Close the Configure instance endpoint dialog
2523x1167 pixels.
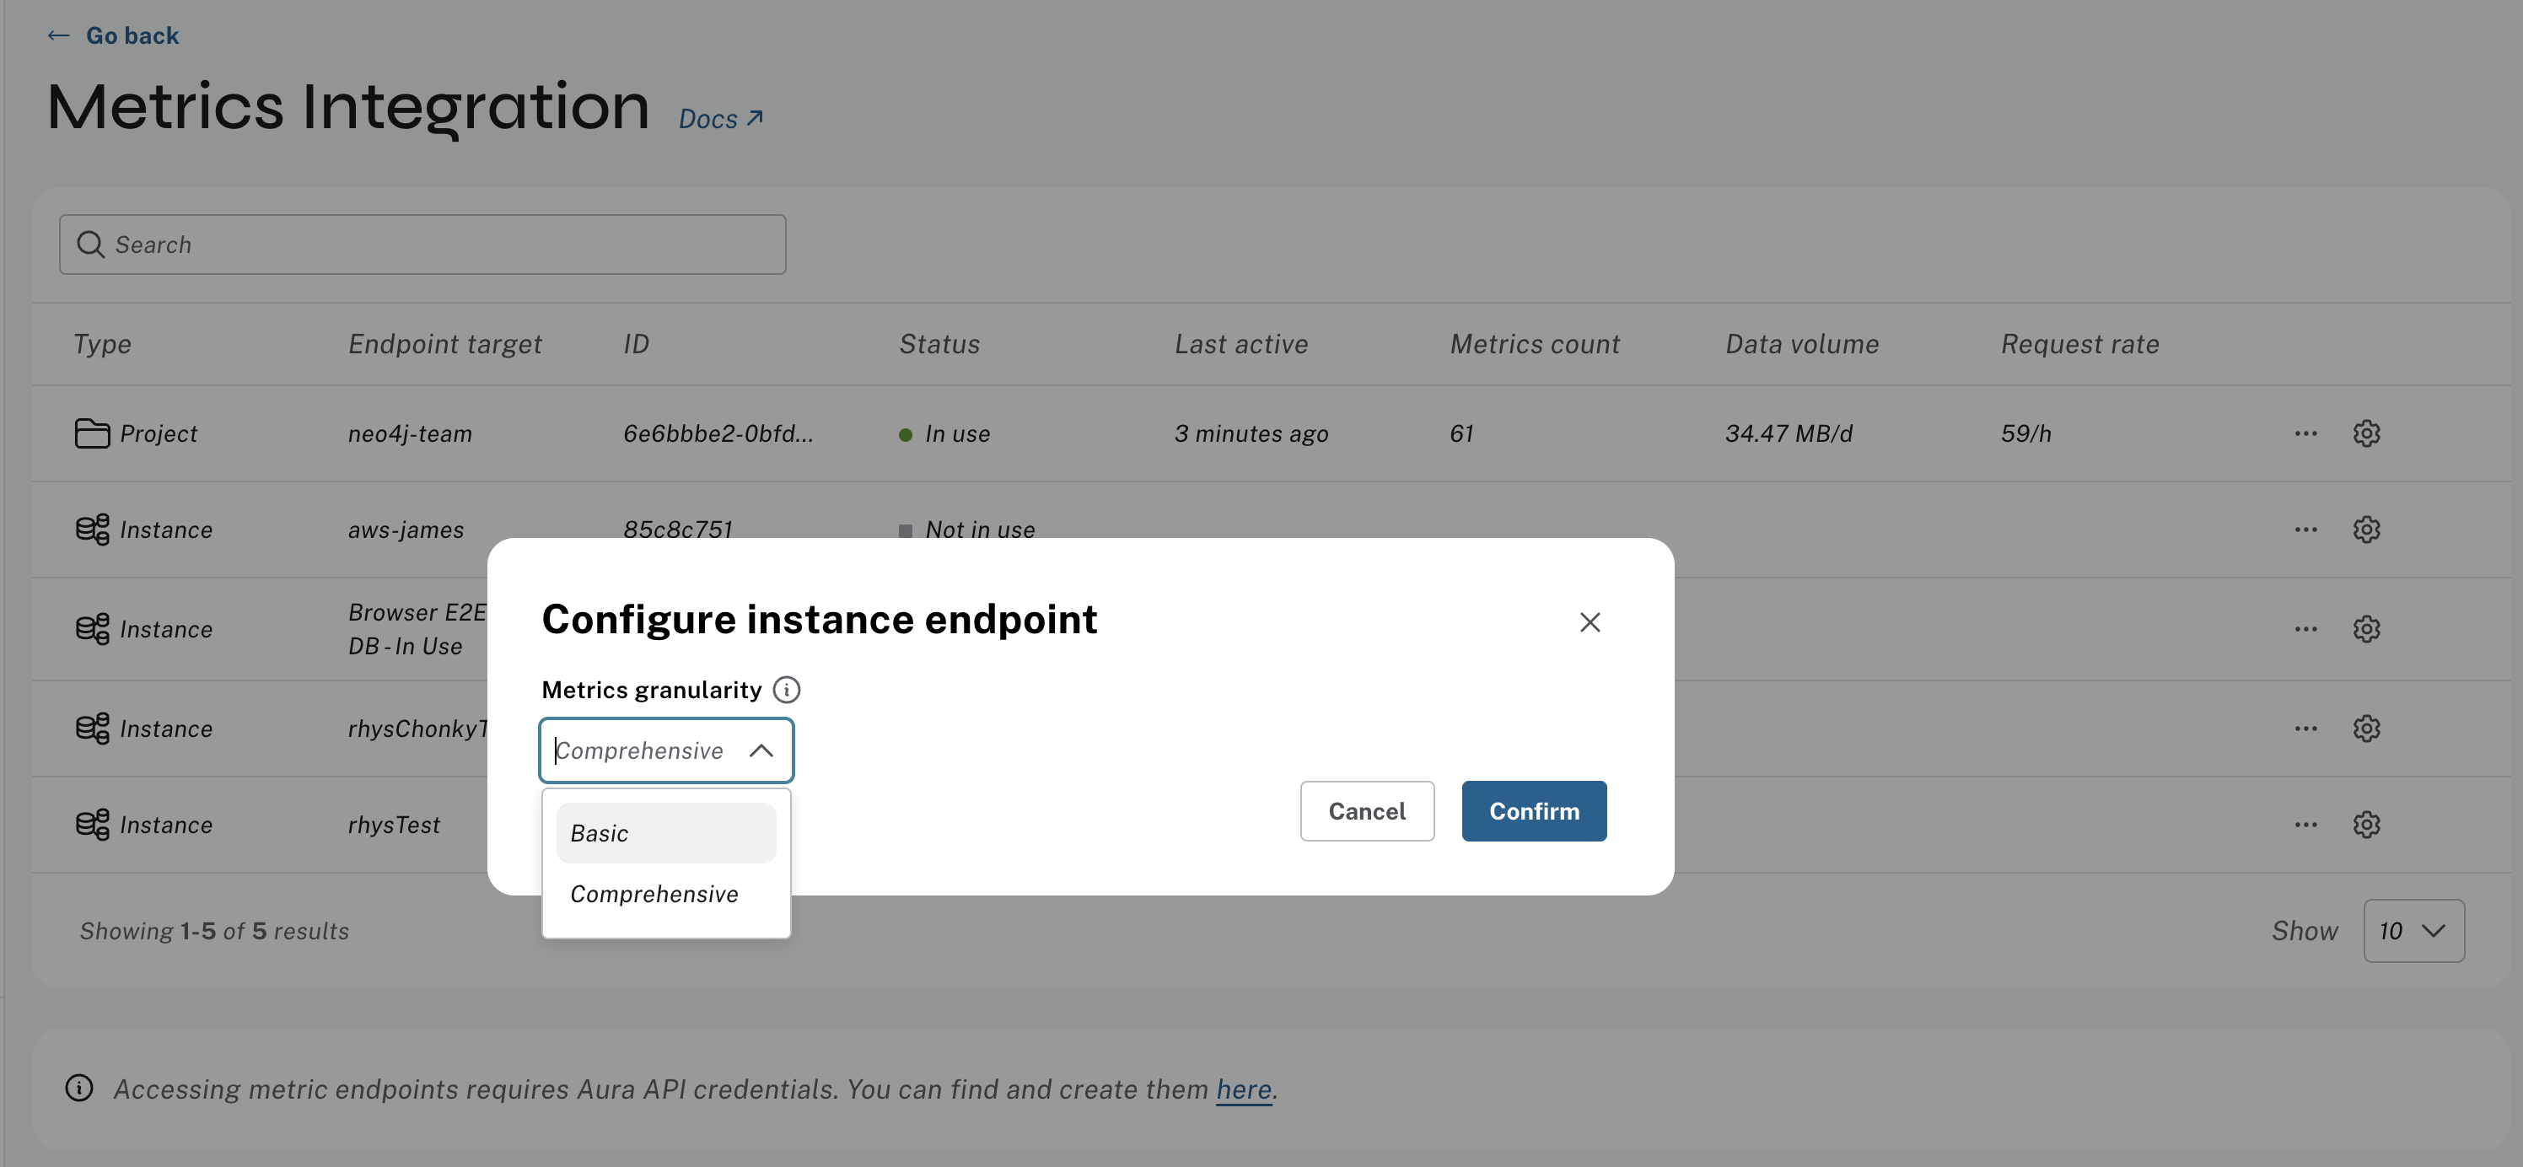point(1590,622)
